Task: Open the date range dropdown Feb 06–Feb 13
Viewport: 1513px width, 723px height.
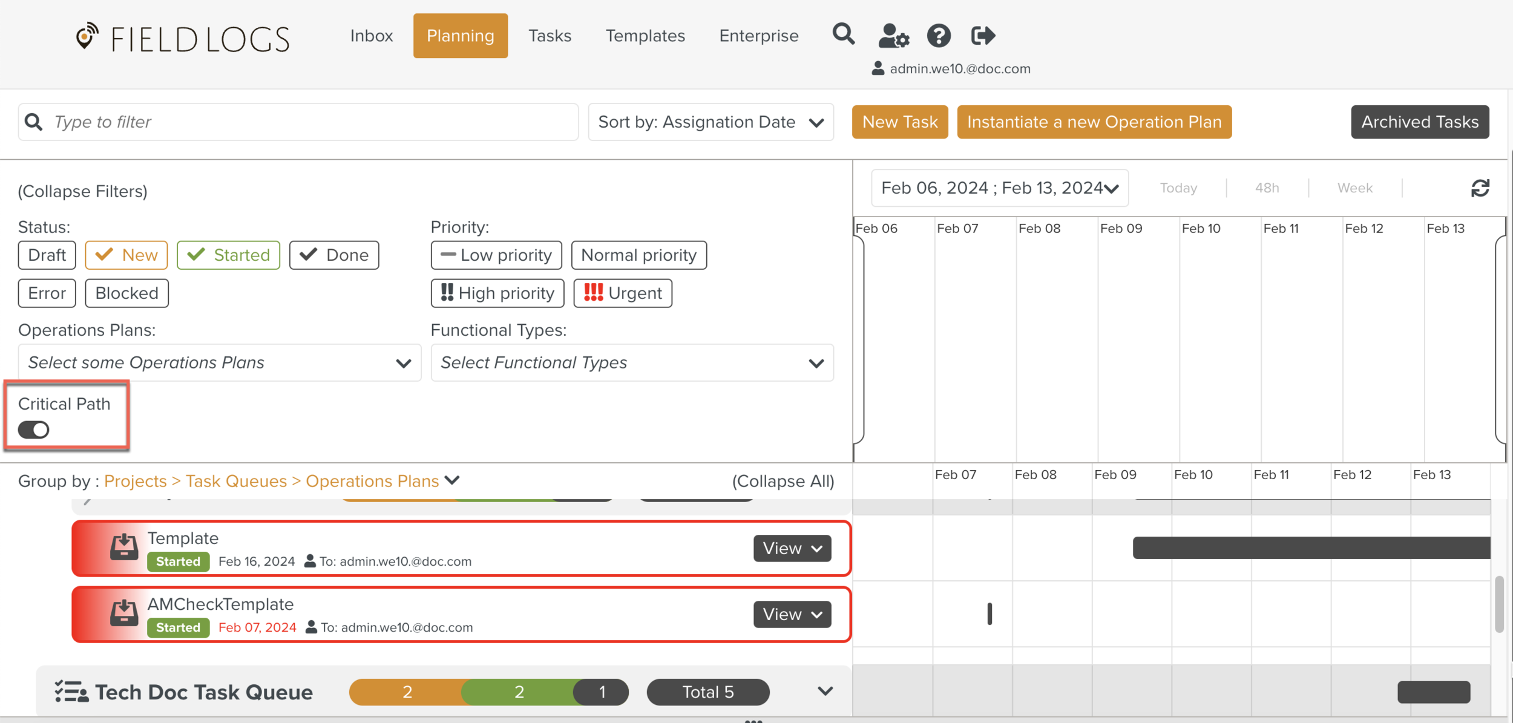Action: [1000, 188]
